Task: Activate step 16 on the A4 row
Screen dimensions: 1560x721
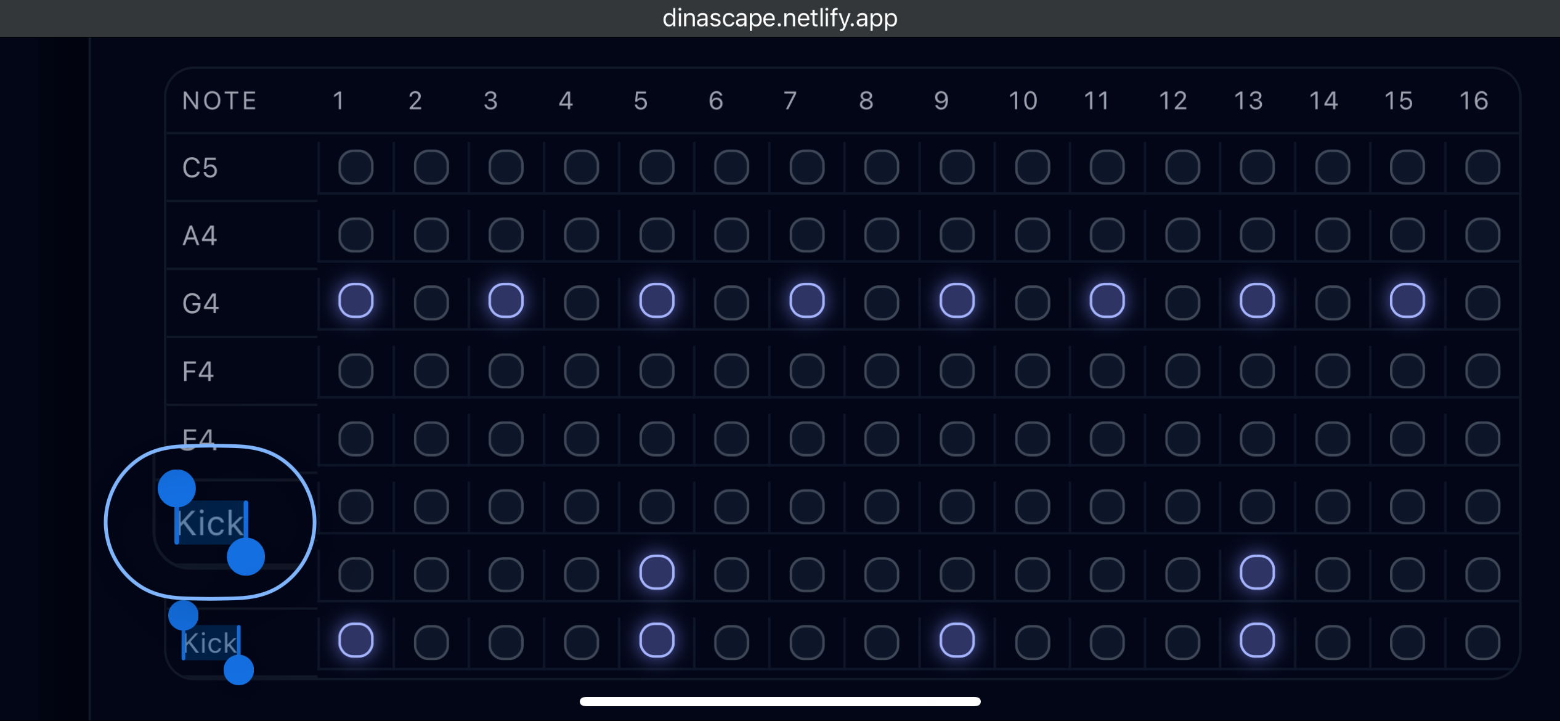Action: pos(1482,234)
